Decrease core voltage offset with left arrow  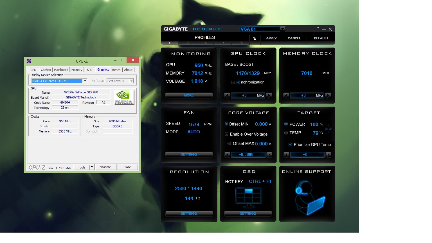[x=227, y=155]
